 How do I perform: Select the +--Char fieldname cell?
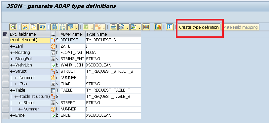tap(30, 84)
